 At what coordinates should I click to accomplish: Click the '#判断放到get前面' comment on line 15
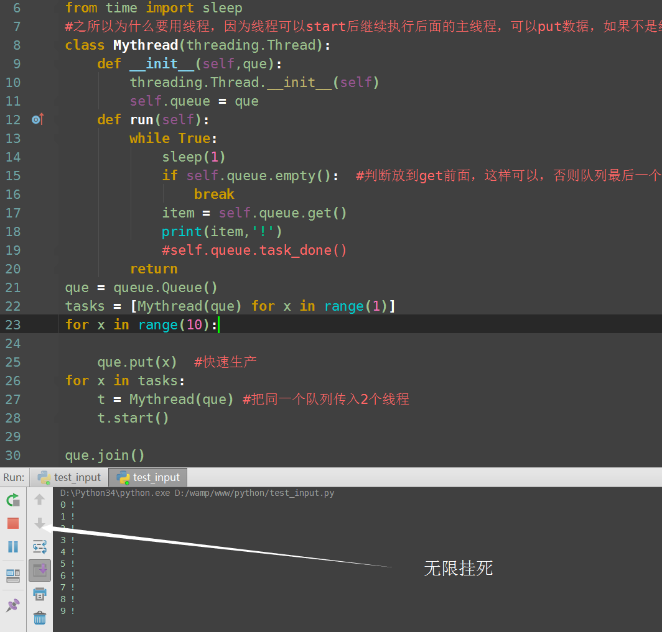(x=509, y=175)
